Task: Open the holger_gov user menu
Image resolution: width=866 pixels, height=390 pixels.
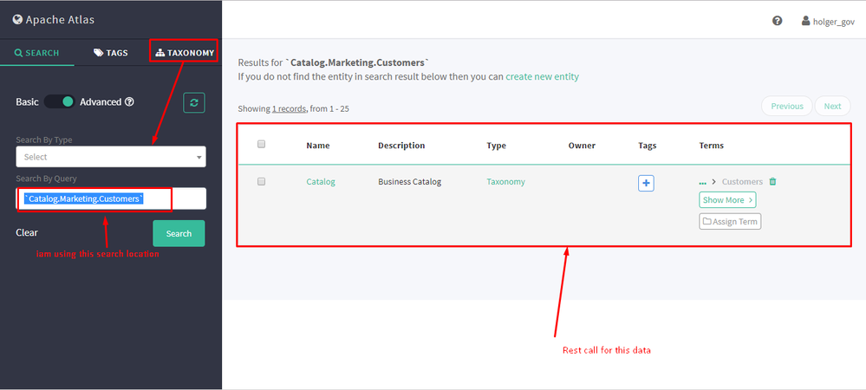Action: (828, 21)
